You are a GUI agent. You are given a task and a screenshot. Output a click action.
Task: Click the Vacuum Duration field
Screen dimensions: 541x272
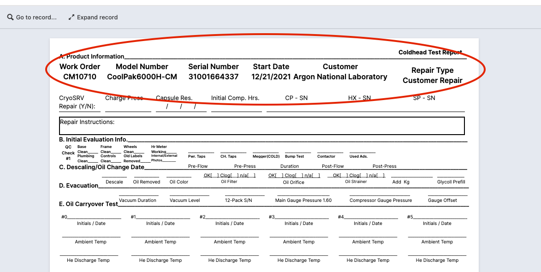[138, 195]
